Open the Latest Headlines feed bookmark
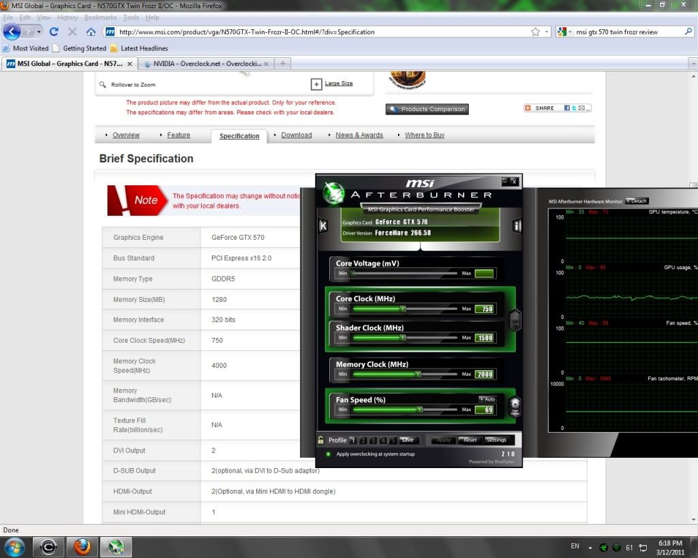The width and height of the screenshot is (698, 558). pos(139,48)
